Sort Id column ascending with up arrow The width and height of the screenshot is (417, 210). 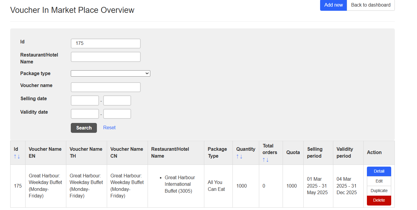pyautogui.click(x=15, y=156)
